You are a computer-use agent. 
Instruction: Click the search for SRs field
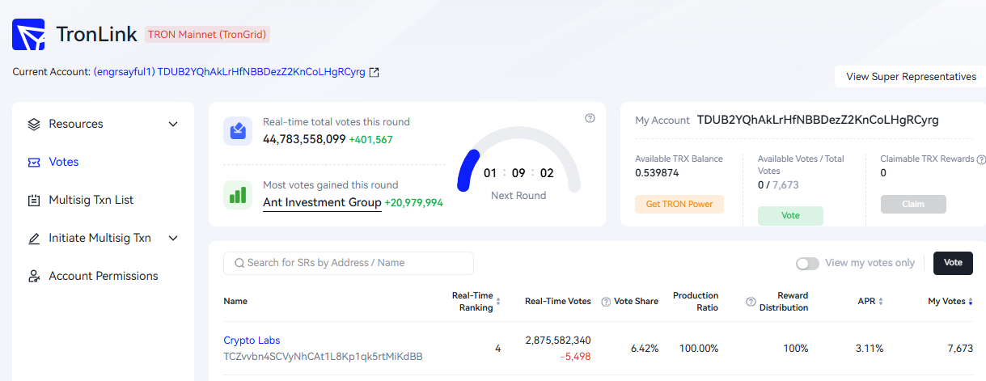tap(349, 263)
